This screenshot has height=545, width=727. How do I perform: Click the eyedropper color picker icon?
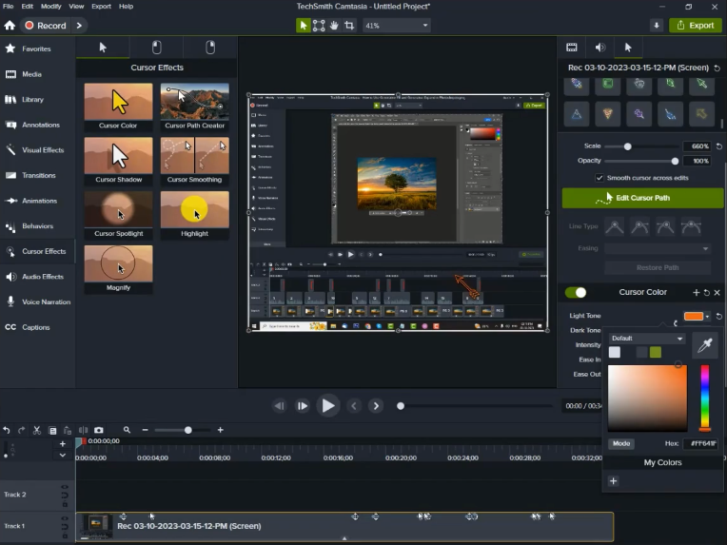tap(705, 346)
